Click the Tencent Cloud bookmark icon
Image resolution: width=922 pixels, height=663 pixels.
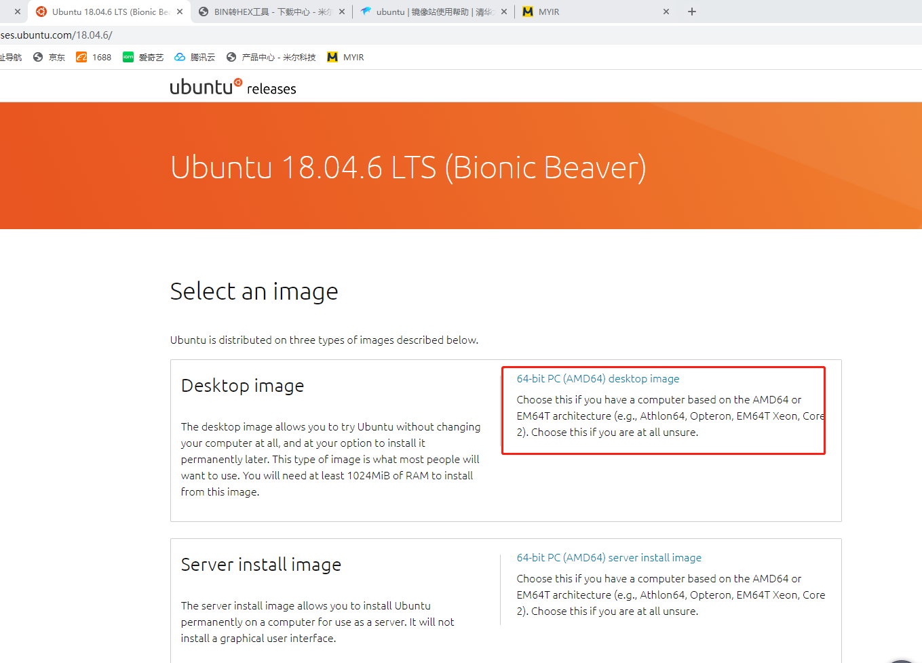click(x=180, y=58)
